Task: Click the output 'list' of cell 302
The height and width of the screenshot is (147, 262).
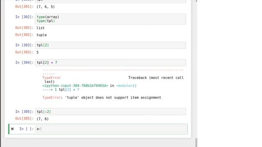Action: click(41, 28)
